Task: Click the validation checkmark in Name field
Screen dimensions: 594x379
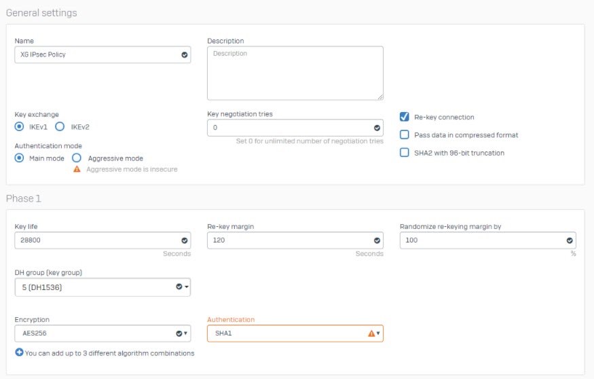Action: 185,55
